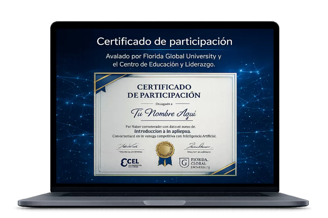The width and height of the screenshot is (328, 218).
Task: Click the line mentioning Inteligencia Artificial
Action: tap(164, 136)
